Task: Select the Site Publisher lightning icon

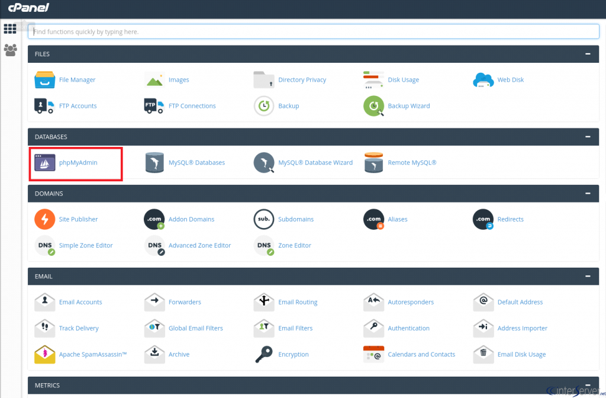Action: (45, 219)
